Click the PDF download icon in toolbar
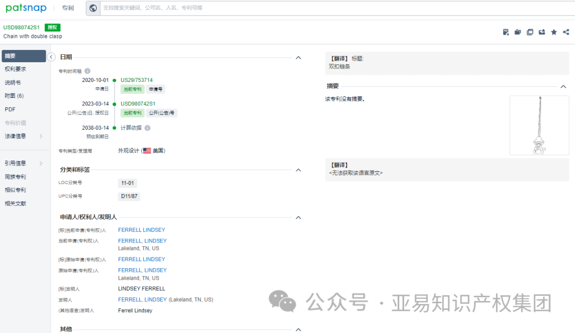 [x=506, y=32]
